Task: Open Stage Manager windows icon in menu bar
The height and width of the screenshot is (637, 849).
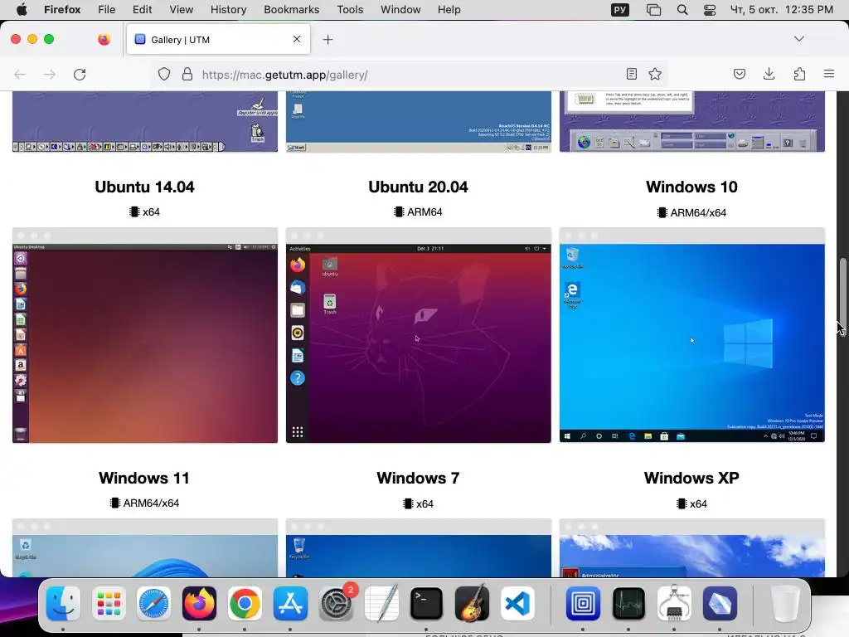Action: tap(653, 10)
